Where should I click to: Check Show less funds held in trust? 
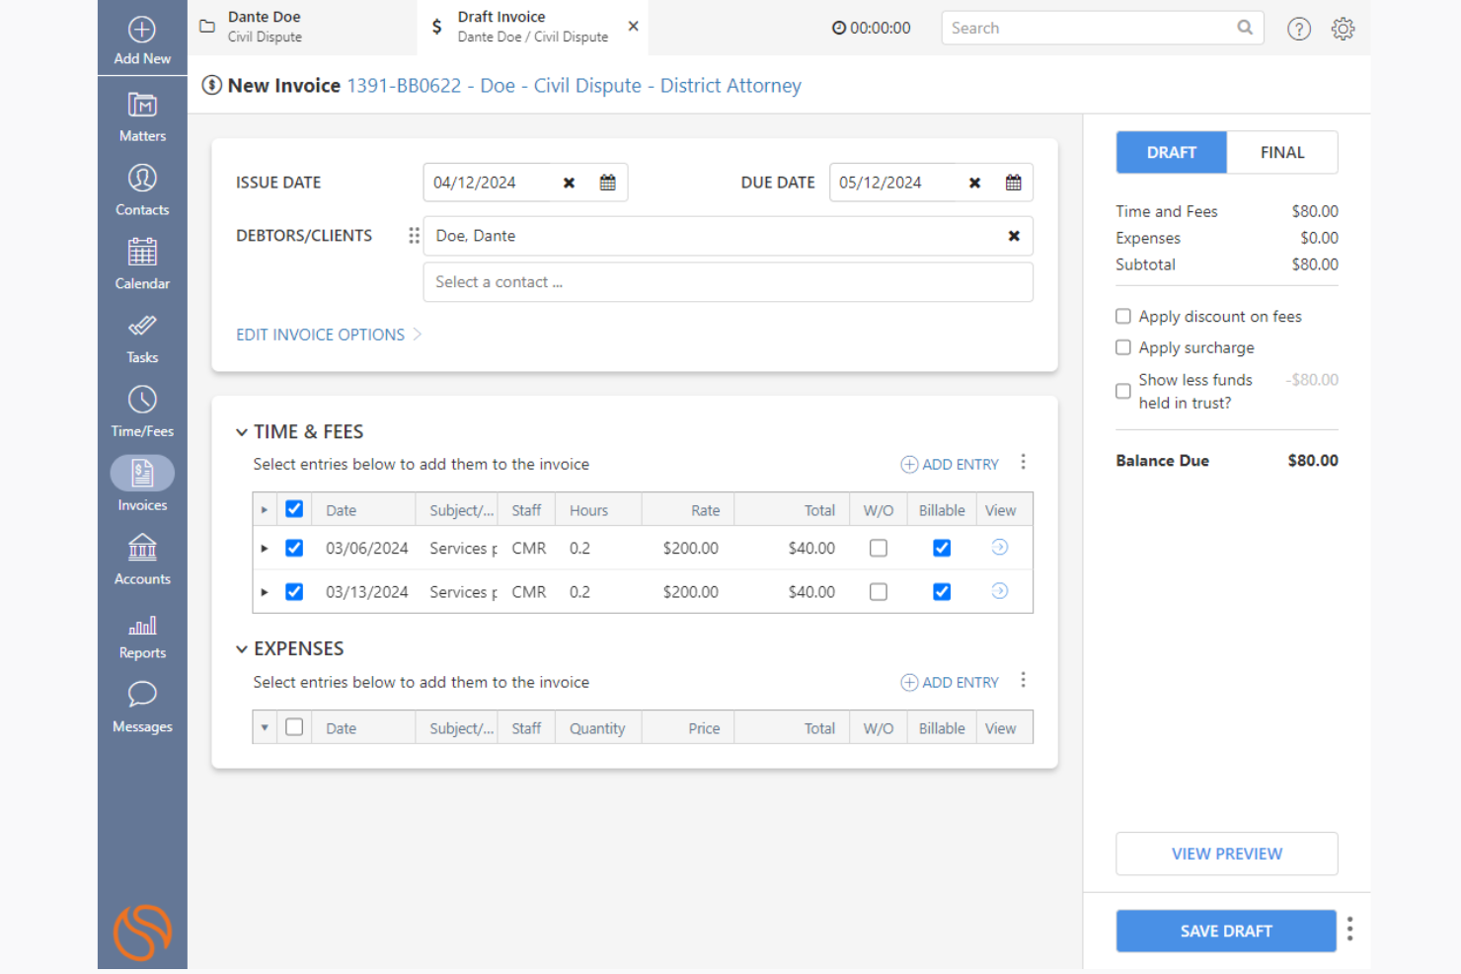[x=1123, y=391]
